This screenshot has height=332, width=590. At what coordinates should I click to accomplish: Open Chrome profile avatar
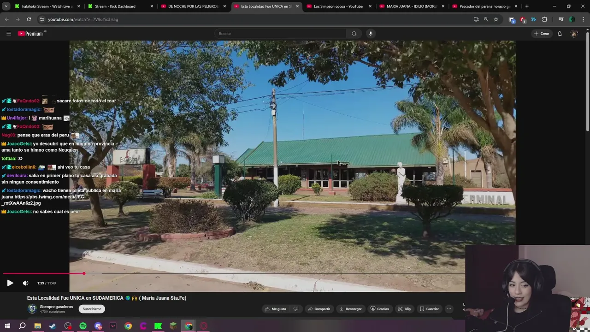point(572,19)
